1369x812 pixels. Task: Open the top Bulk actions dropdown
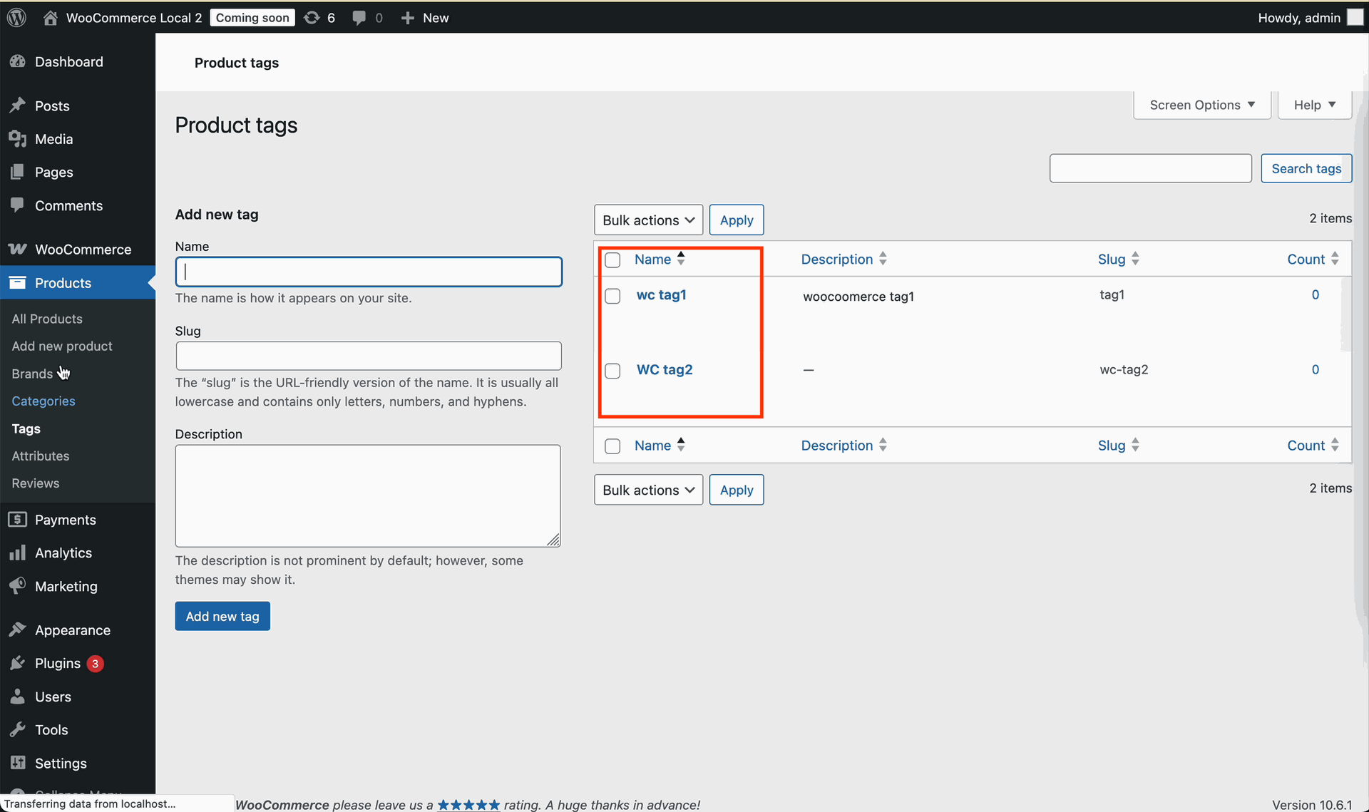coord(648,220)
